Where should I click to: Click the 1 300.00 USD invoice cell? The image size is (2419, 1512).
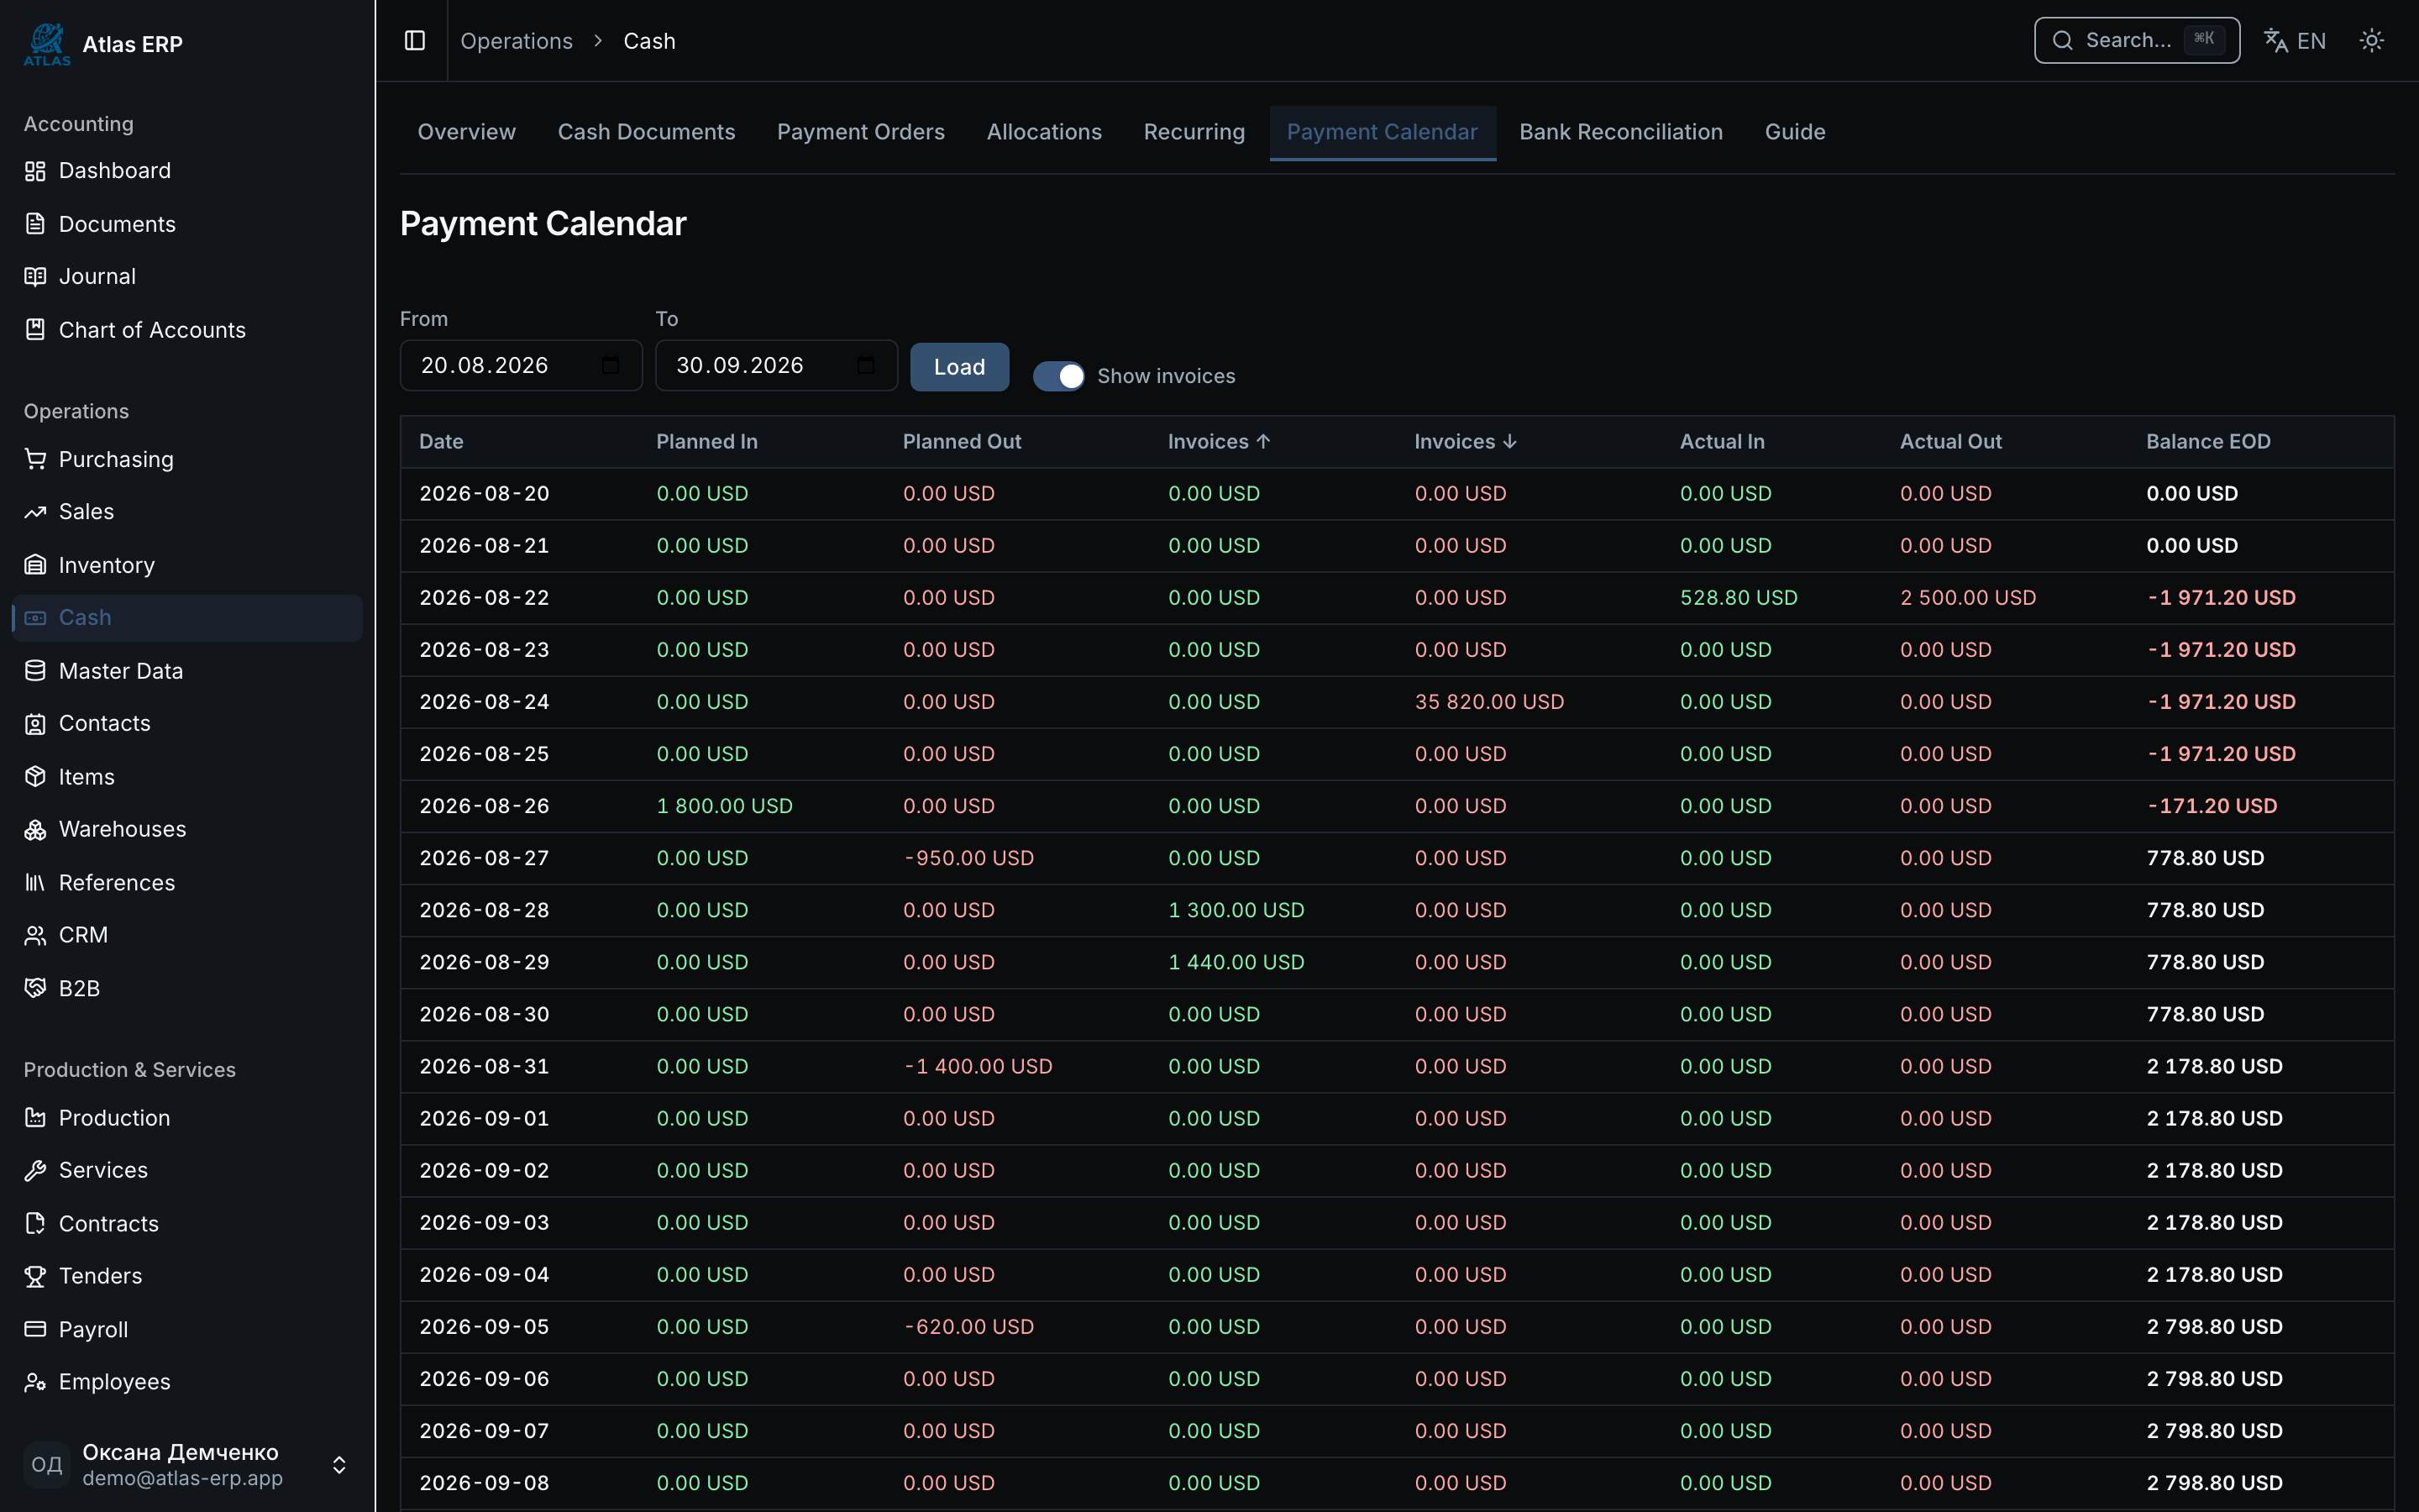pyautogui.click(x=1236, y=910)
